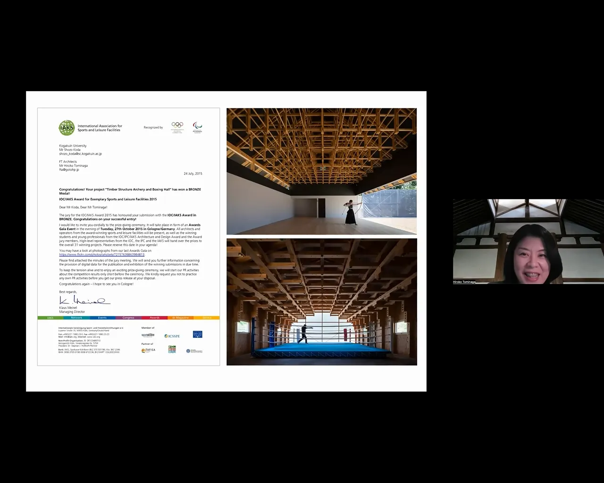
Task: Select the orange sb Magazine footer tab
Action: pyautogui.click(x=180, y=318)
